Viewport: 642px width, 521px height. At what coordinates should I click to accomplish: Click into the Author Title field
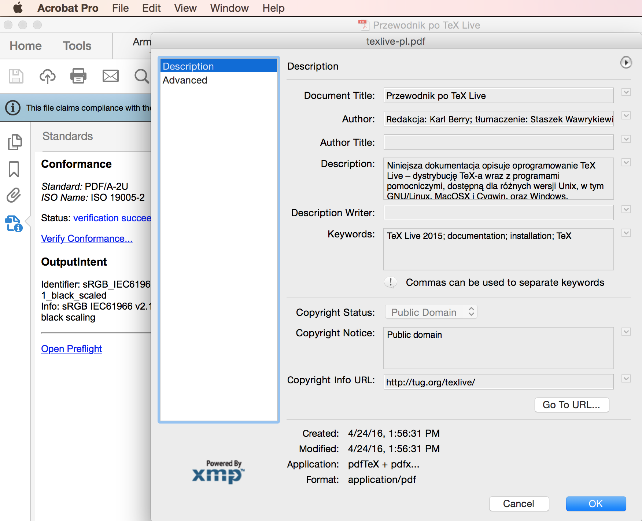pos(498,142)
